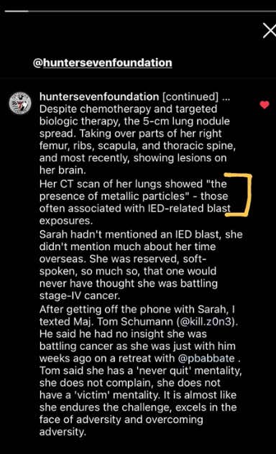Tap the unfilled part of story progress bar
276x454 pixels.
pyautogui.click(x=152, y=11)
